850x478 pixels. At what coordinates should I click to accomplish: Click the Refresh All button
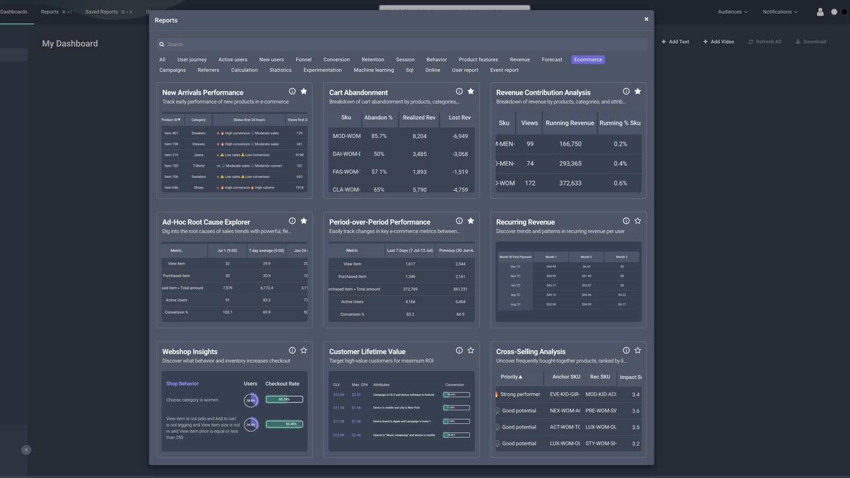pyautogui.click(x=764, y=41)
